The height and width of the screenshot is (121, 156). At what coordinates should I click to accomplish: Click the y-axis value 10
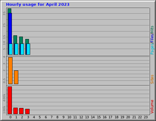click(4, 43)
